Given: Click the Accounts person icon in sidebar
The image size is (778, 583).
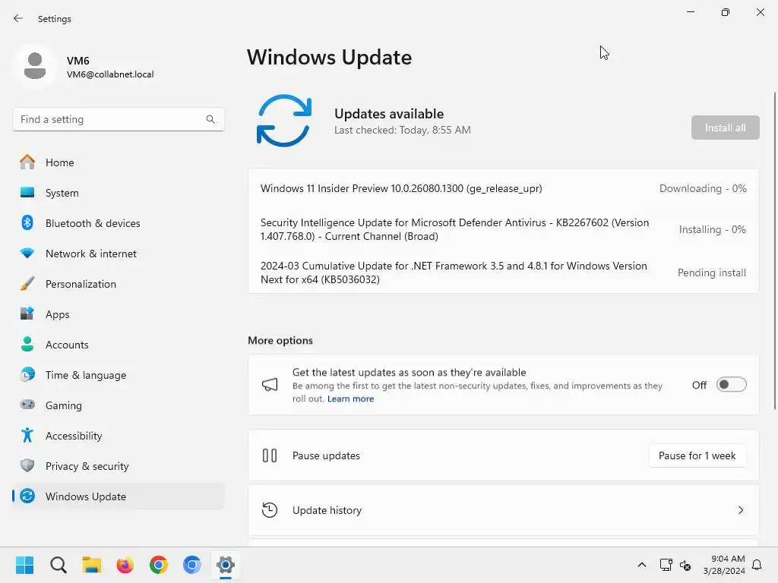Looking at the screenshot, I should (27, 344).
